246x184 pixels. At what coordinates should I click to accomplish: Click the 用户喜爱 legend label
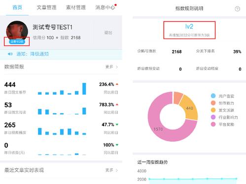[x=226, y=96]
